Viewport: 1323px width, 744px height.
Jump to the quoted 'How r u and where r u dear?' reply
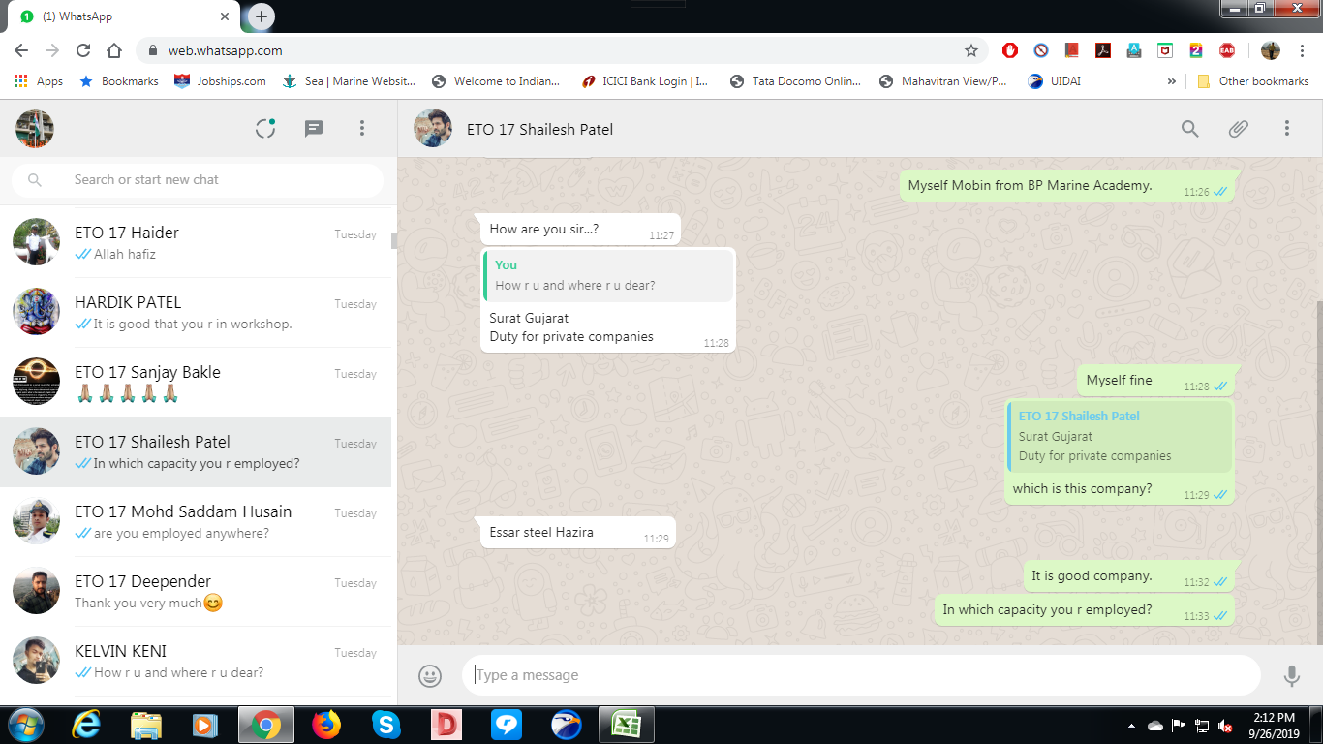tap(608, 275)
